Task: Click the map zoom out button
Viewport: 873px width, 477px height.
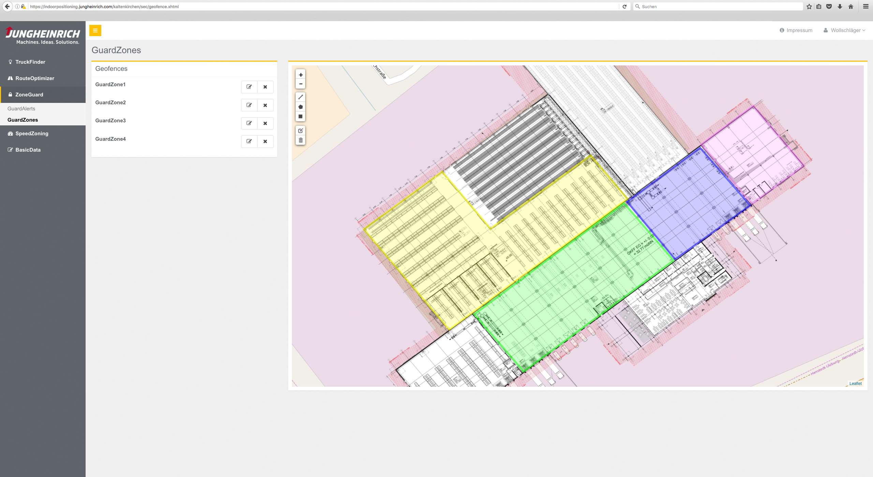Action: (x=300, y=84)
